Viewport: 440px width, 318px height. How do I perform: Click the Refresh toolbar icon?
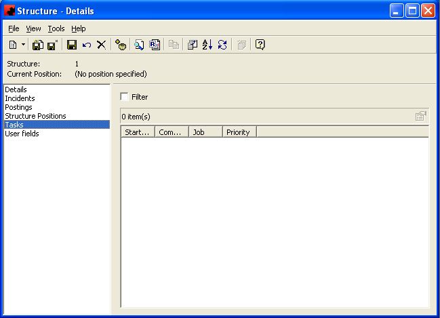(x=222, y=45)
